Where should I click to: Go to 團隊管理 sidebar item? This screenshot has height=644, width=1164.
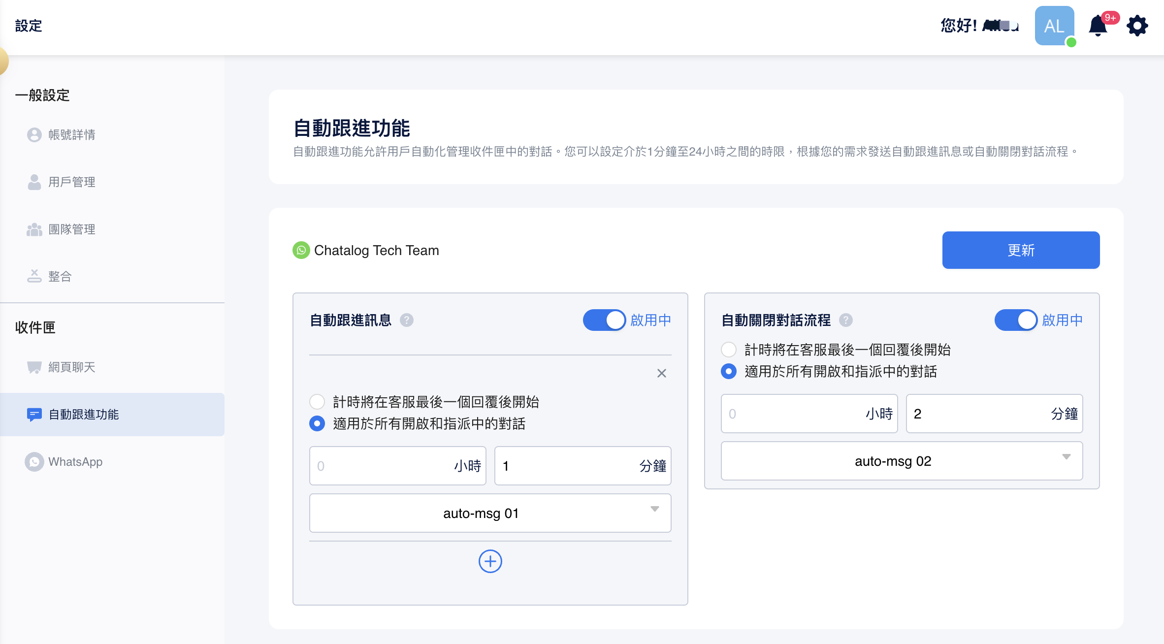click(x=71, y=229)
